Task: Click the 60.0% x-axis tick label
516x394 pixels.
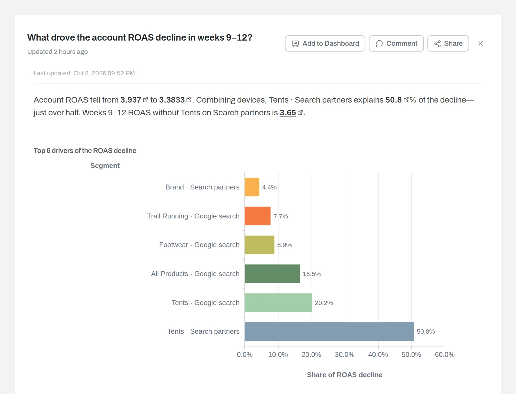Action: click(445, 355)
